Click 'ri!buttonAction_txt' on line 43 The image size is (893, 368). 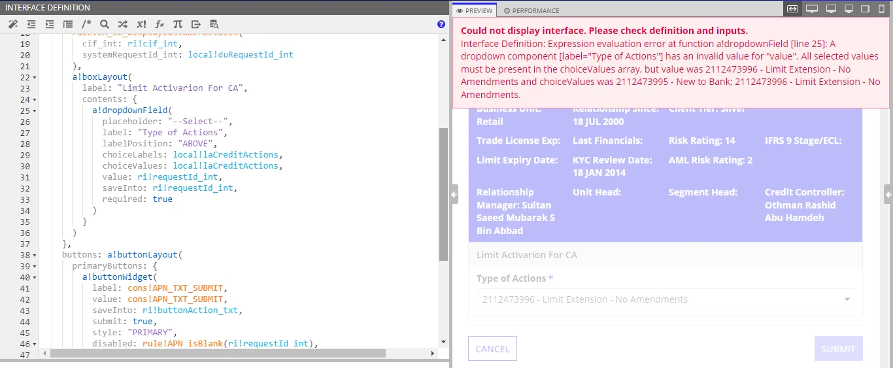pyautogui.click(x=191, y=310)
